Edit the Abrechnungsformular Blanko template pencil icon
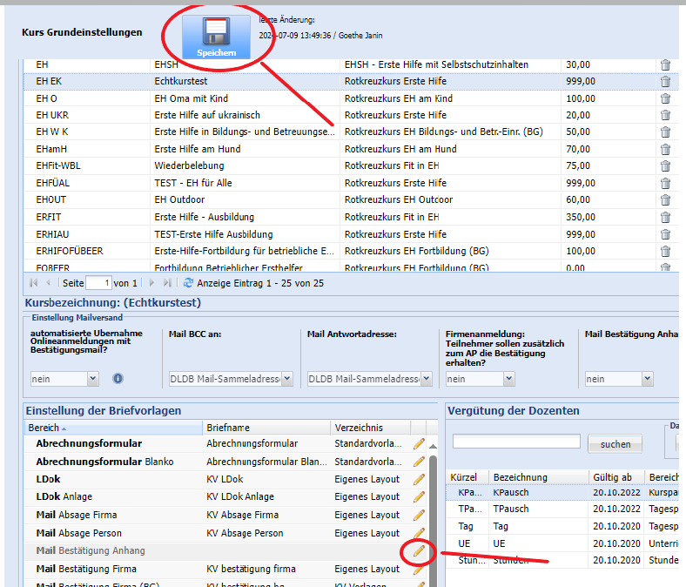This screenshot has height=587, width=686. click(420, 462)
